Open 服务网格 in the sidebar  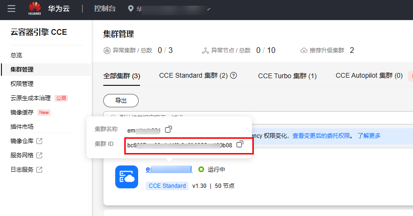[22, 155]
